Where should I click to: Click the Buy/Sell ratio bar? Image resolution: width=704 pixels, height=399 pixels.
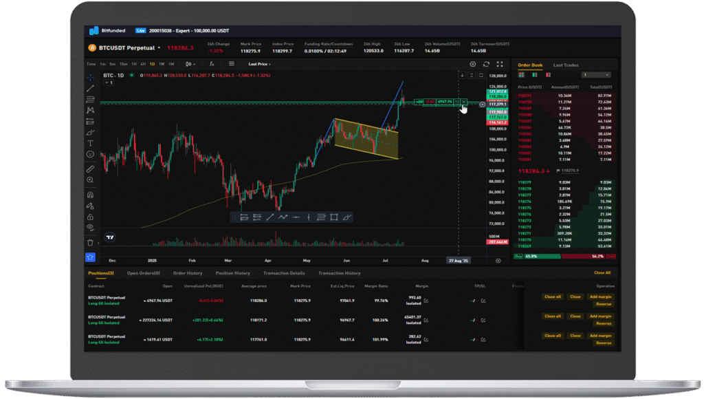coord(564,257)
